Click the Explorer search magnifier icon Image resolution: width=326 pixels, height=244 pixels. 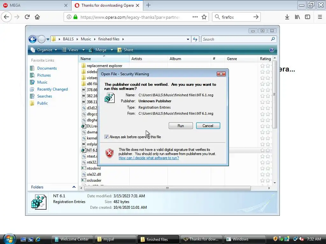[273, 39]
